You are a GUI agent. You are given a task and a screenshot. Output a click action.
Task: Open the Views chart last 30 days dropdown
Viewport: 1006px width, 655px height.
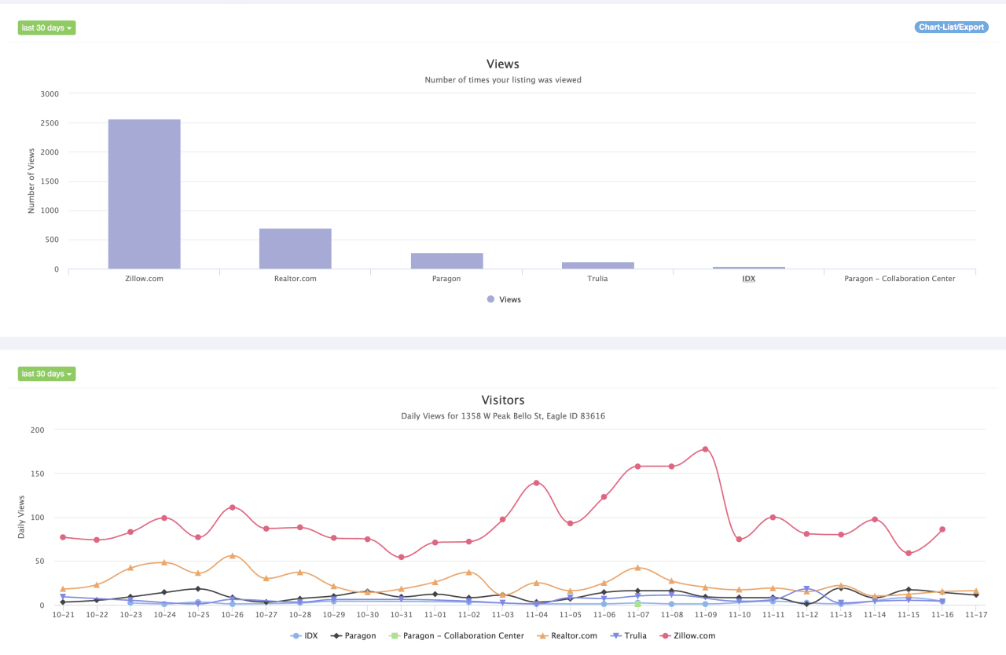pos(46,27)
